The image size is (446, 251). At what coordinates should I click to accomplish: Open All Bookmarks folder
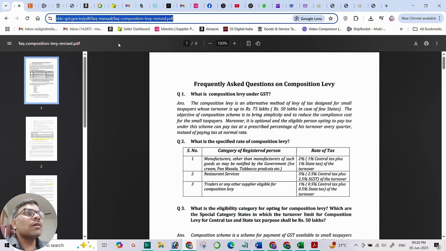point(427,29)
